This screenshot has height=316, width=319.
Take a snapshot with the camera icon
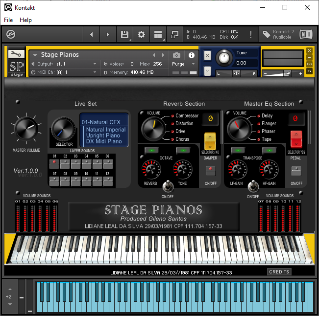coord(176,55)
